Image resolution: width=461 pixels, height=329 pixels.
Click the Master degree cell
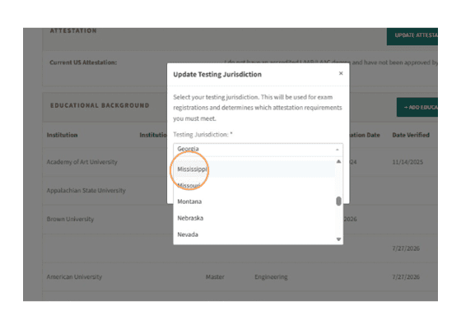tap(215, 276)
